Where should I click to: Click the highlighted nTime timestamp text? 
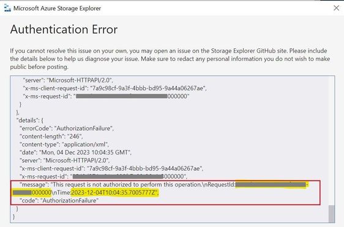click(114, 192)
